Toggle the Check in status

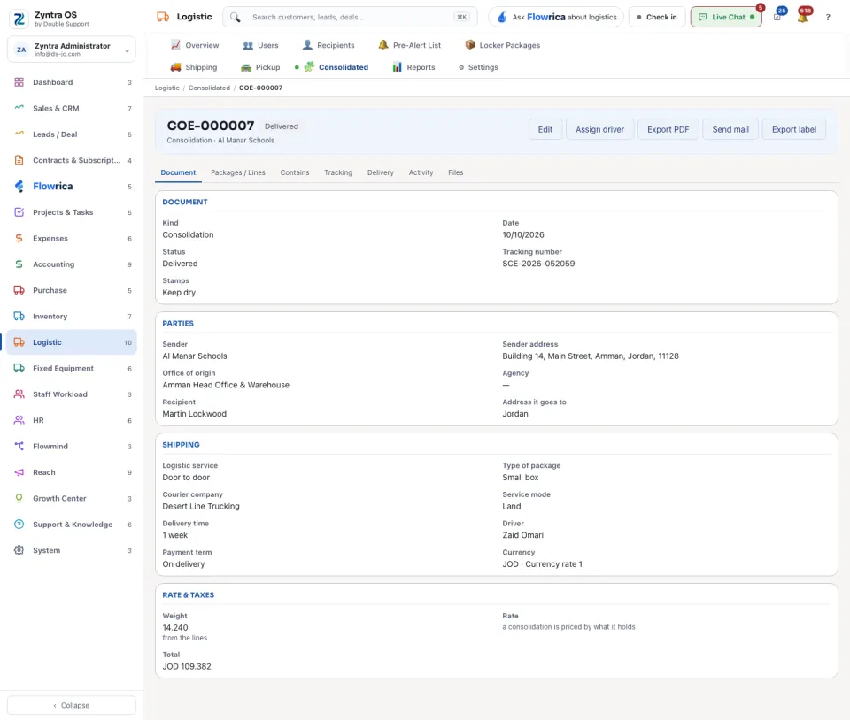[x=657, y=17]
